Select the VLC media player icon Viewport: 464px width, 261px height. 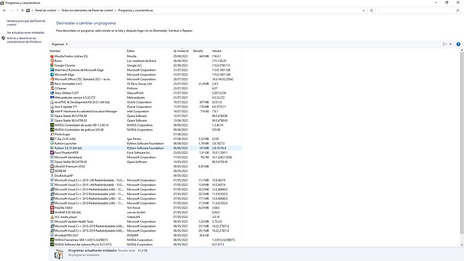click(52, 217)
